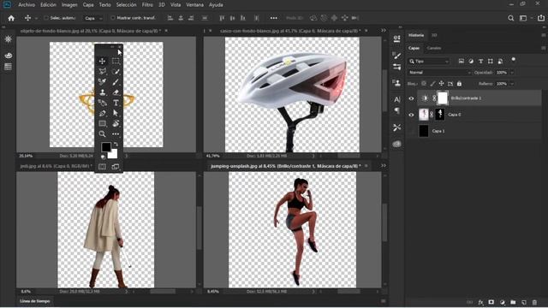The width and height of the screenshot is (548, 308).
Task: Click the white background color swatch
Action: coord(113,155)
